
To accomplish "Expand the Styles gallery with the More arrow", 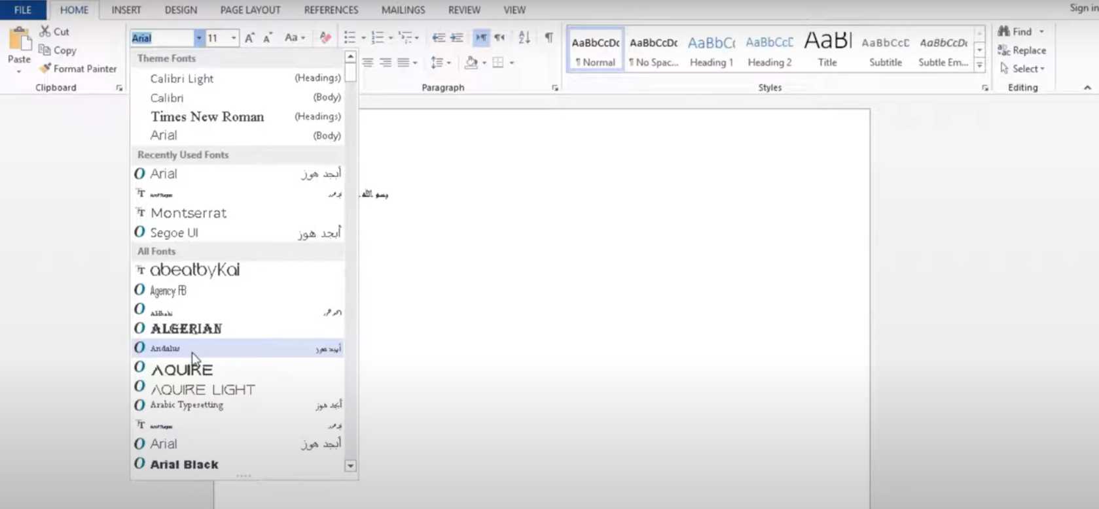I will click(980, 65).
